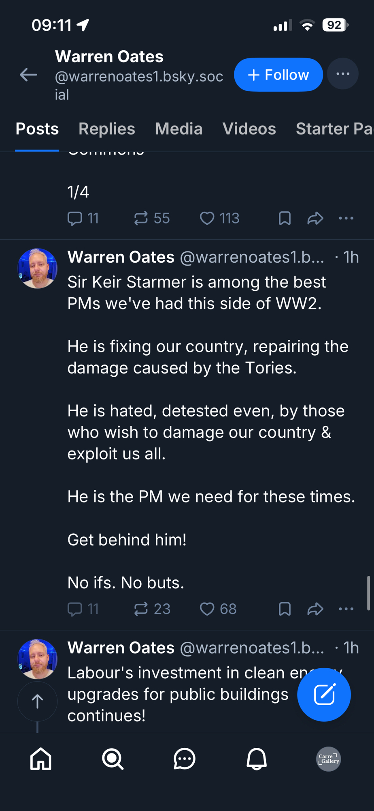Open Warren Oates avatar on Starmer post
This screenshot has height=811, width=374.
click(37, 268)
